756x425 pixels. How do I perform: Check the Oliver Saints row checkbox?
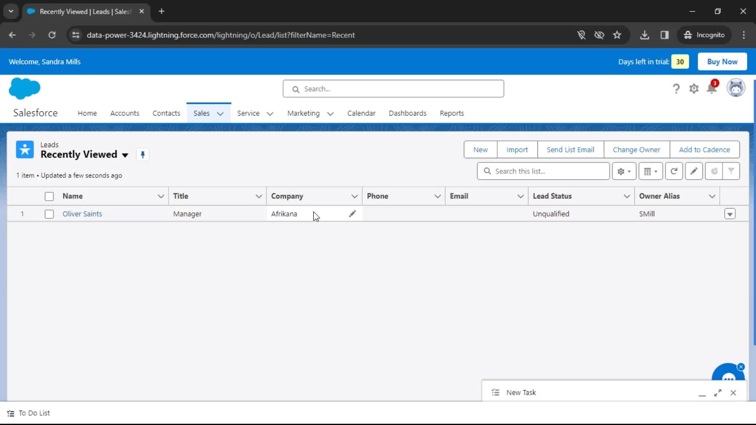click(x=49, y=214)
